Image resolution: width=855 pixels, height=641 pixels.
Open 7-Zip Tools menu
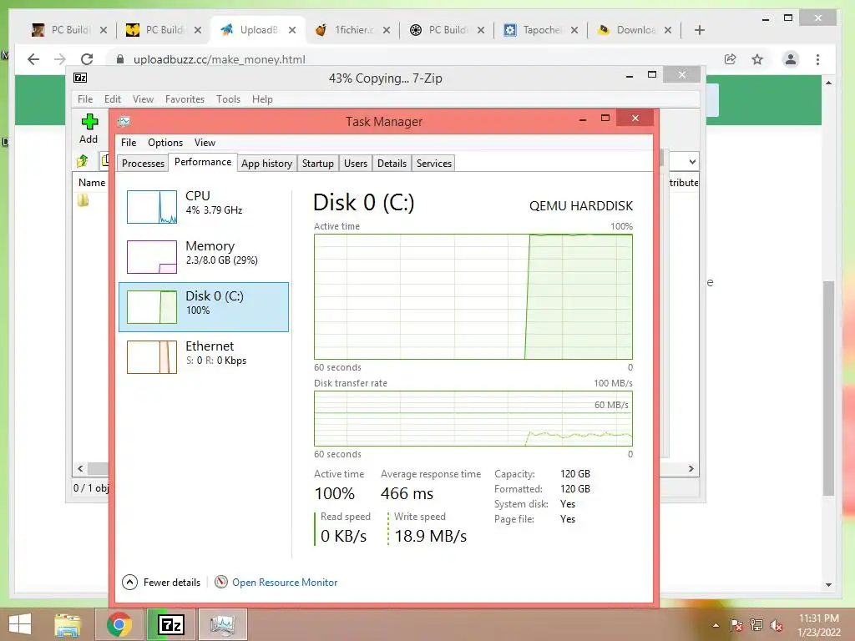pos(228,99)
